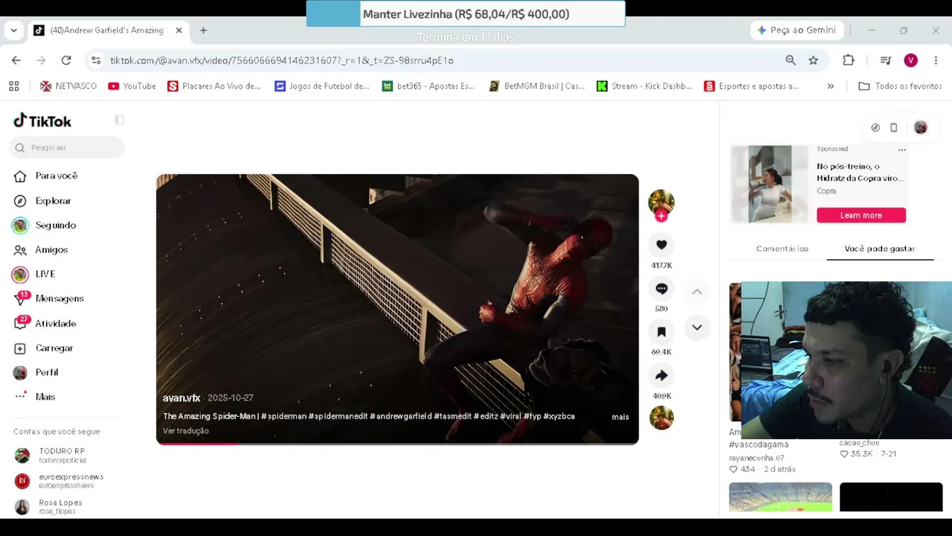Screen dimensions: 952x536
Task: Open the Atividade notifications icon
Action: (20, 324)
